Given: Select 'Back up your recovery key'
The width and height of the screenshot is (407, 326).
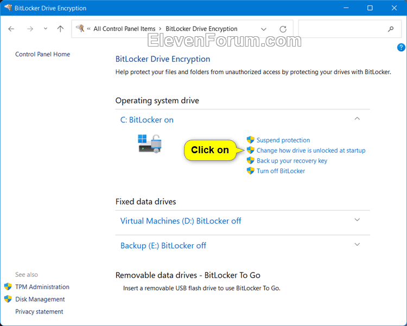Looking at the screenshot, I should 292,161.
